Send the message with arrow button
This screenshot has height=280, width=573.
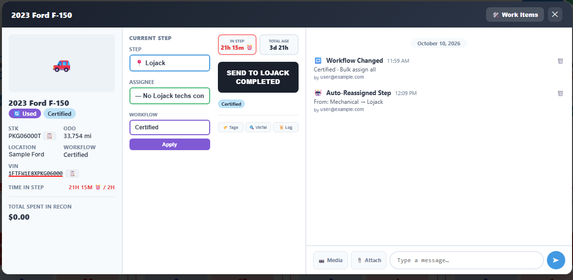(556, 260)
